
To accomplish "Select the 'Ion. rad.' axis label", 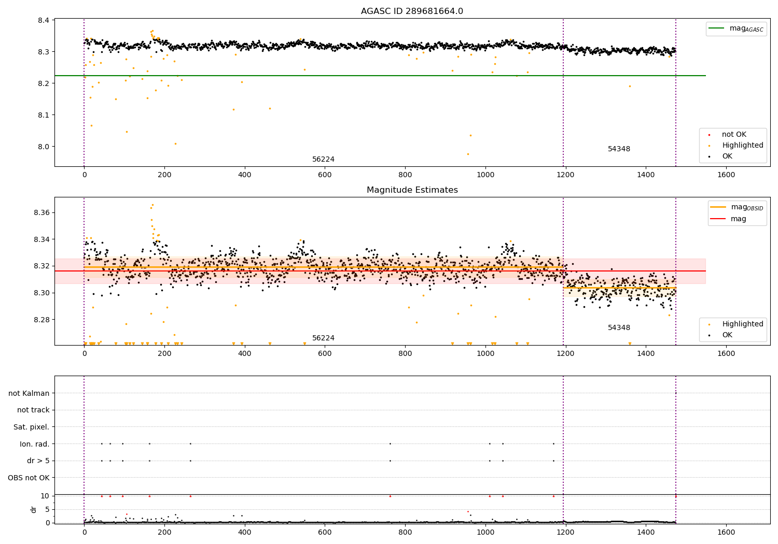I will [35, 444].
